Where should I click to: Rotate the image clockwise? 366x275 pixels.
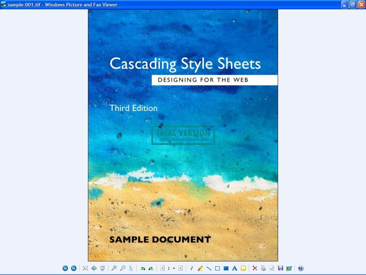(x=143, y=268)
